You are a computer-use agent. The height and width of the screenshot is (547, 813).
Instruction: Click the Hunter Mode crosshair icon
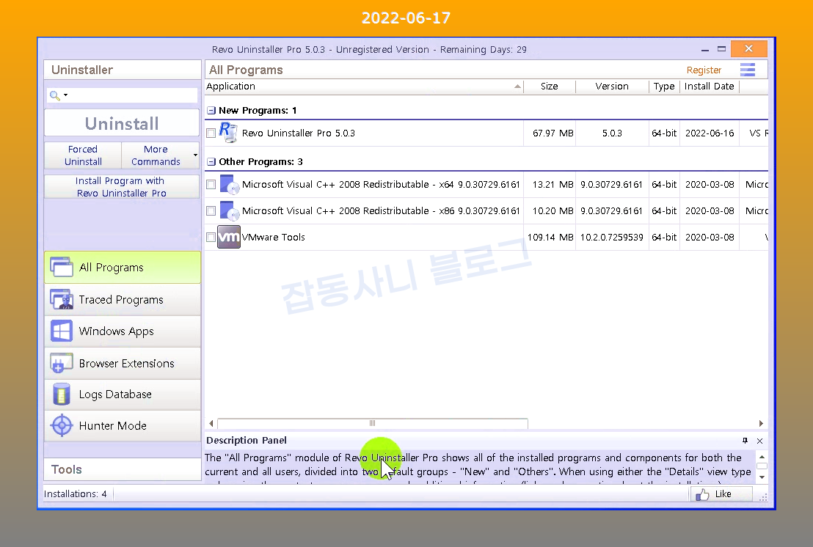tap(62, 426)
